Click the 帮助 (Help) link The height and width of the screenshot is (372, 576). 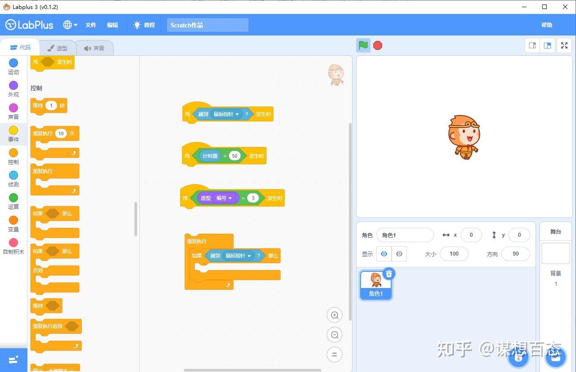click(x=546, y=25)
